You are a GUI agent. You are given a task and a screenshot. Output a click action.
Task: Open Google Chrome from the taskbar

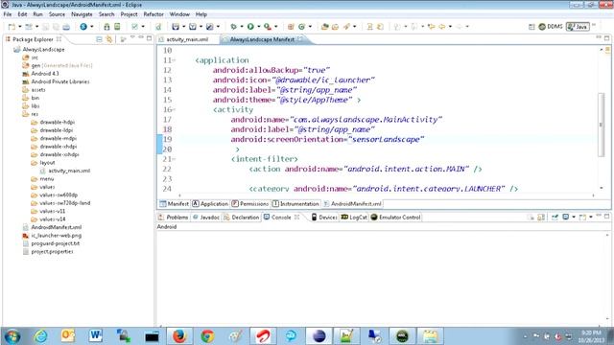207,336
